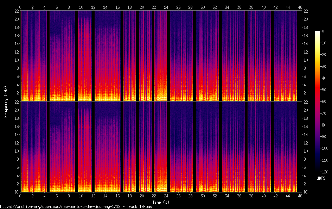332x209 pixels.
Task: Select the dark blue bottom of the color scale
Action: pos(317,169)
